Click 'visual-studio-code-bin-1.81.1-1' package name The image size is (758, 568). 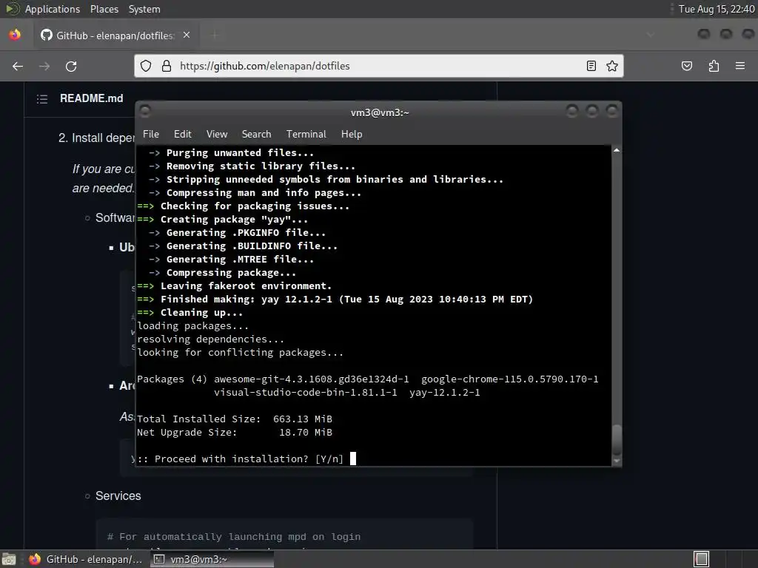click(306, 393)
